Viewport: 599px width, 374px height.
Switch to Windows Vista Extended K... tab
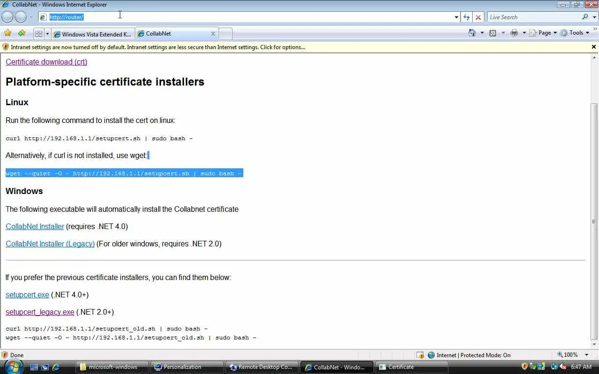(93, 34)
